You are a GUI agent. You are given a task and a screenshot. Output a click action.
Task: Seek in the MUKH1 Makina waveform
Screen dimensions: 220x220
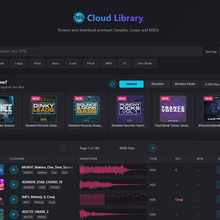pos(113,170)
